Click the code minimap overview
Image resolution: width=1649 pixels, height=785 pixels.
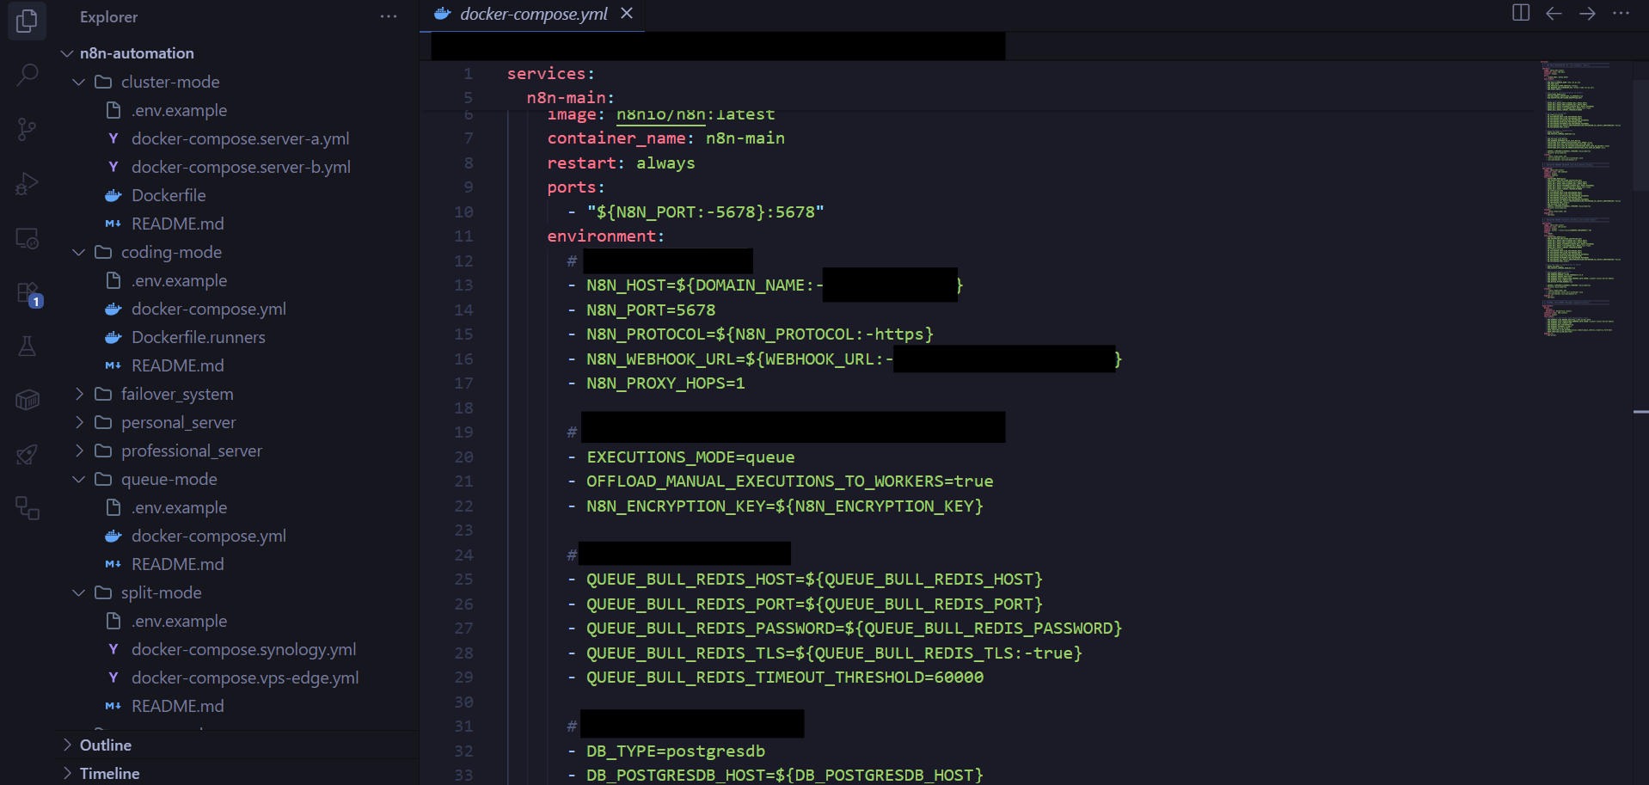click(x=1582, y=198)
